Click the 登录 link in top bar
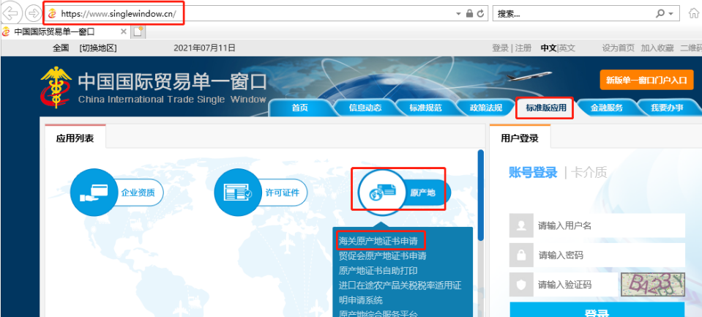 500,48
